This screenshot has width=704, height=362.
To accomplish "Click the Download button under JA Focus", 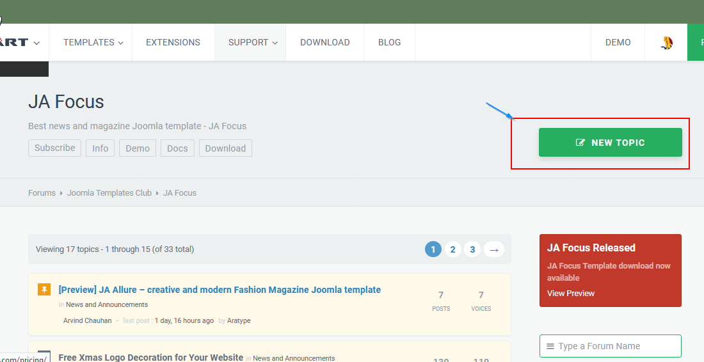I will click(x=225, y=148).
